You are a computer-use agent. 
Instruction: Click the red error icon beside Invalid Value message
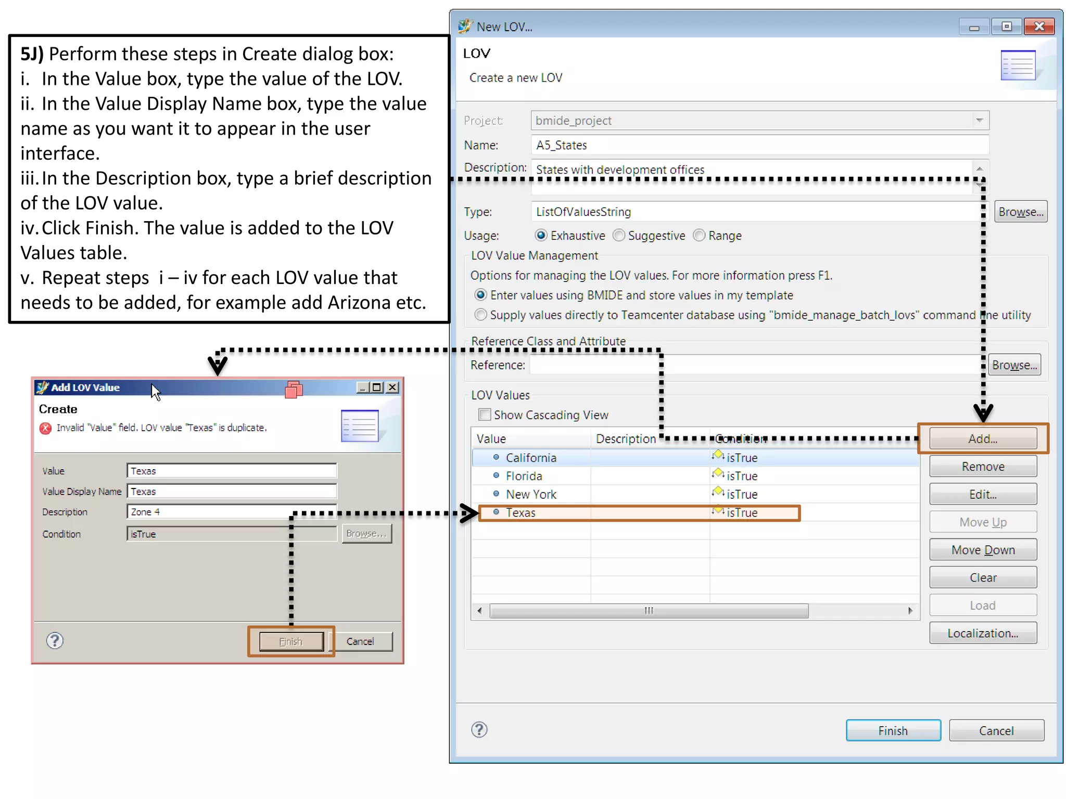(45, 428)
